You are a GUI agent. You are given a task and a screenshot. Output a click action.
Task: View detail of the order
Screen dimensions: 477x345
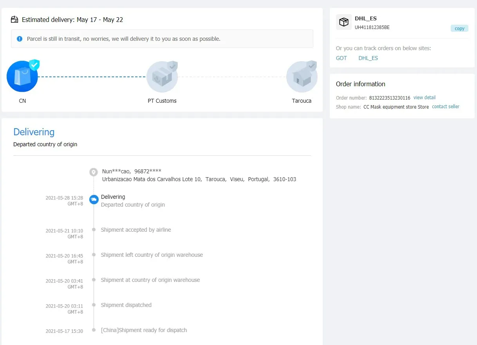pyautogui.click(x=425, y=98)
